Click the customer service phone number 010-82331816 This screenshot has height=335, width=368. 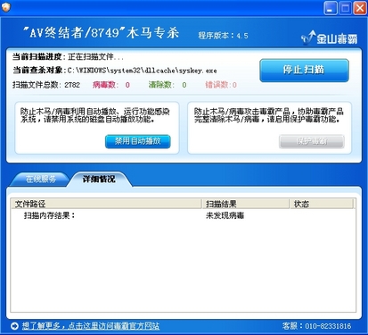tap(328, 326)
